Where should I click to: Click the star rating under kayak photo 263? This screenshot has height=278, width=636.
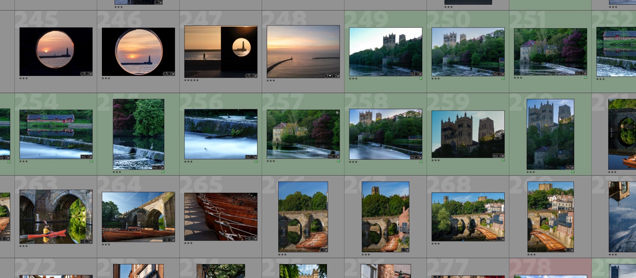[24, 246]
